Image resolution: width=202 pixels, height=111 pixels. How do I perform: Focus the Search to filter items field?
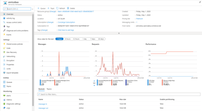point(119,94)
